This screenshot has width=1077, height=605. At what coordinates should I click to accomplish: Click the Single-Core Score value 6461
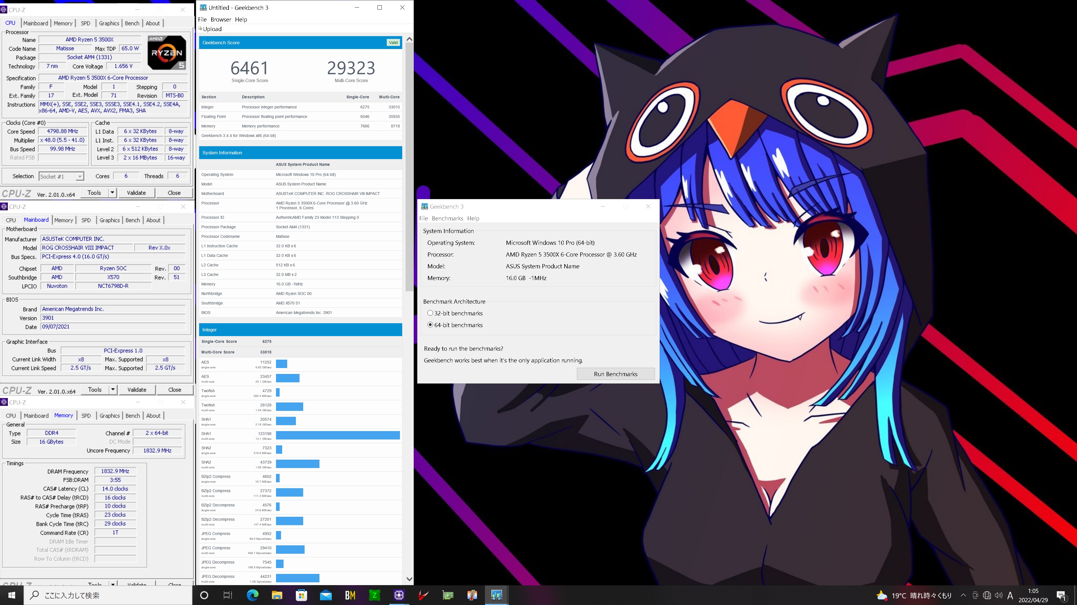[x=250, y=68]
